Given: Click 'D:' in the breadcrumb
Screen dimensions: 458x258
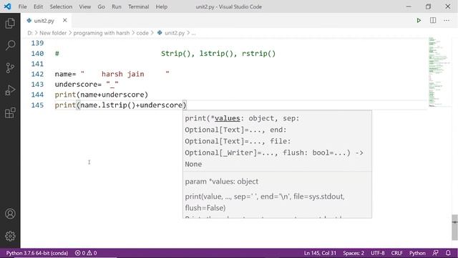Looking at the screenshot, I should tap(30, 33).
